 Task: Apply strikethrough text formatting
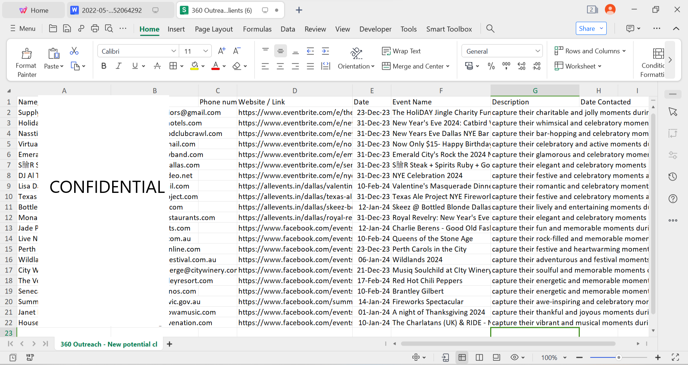point(157,66)
